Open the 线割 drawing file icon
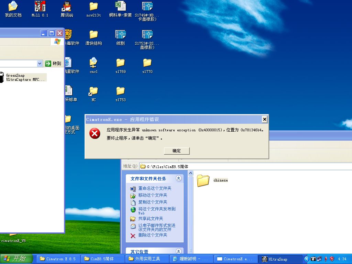The height and width of the screenshot is (264, 352). [x=120, y=37]
